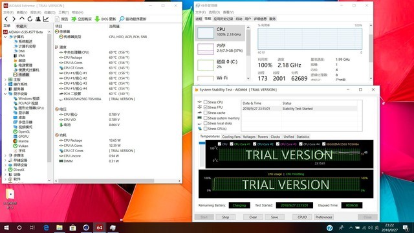Select CPU panel in Task Manager sidebar
This screenshot has width=414, height=233.
point(221,33)
